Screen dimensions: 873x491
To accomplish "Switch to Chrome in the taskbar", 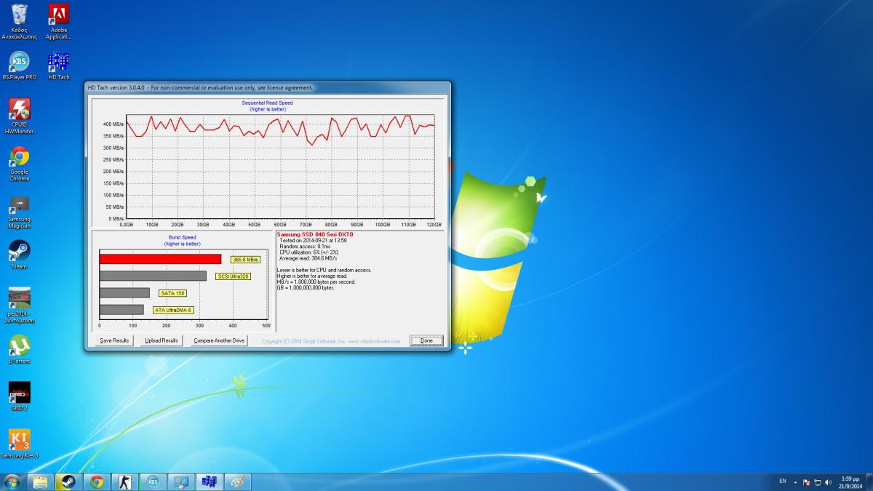I will pyautogui.click(x=96, y=482).
